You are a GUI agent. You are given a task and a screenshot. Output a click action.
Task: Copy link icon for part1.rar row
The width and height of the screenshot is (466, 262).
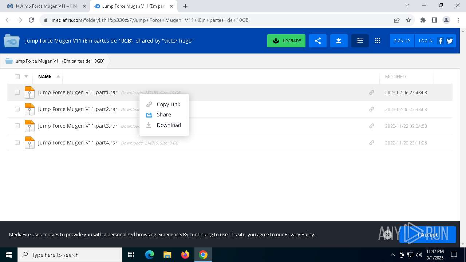coord(372,92)
